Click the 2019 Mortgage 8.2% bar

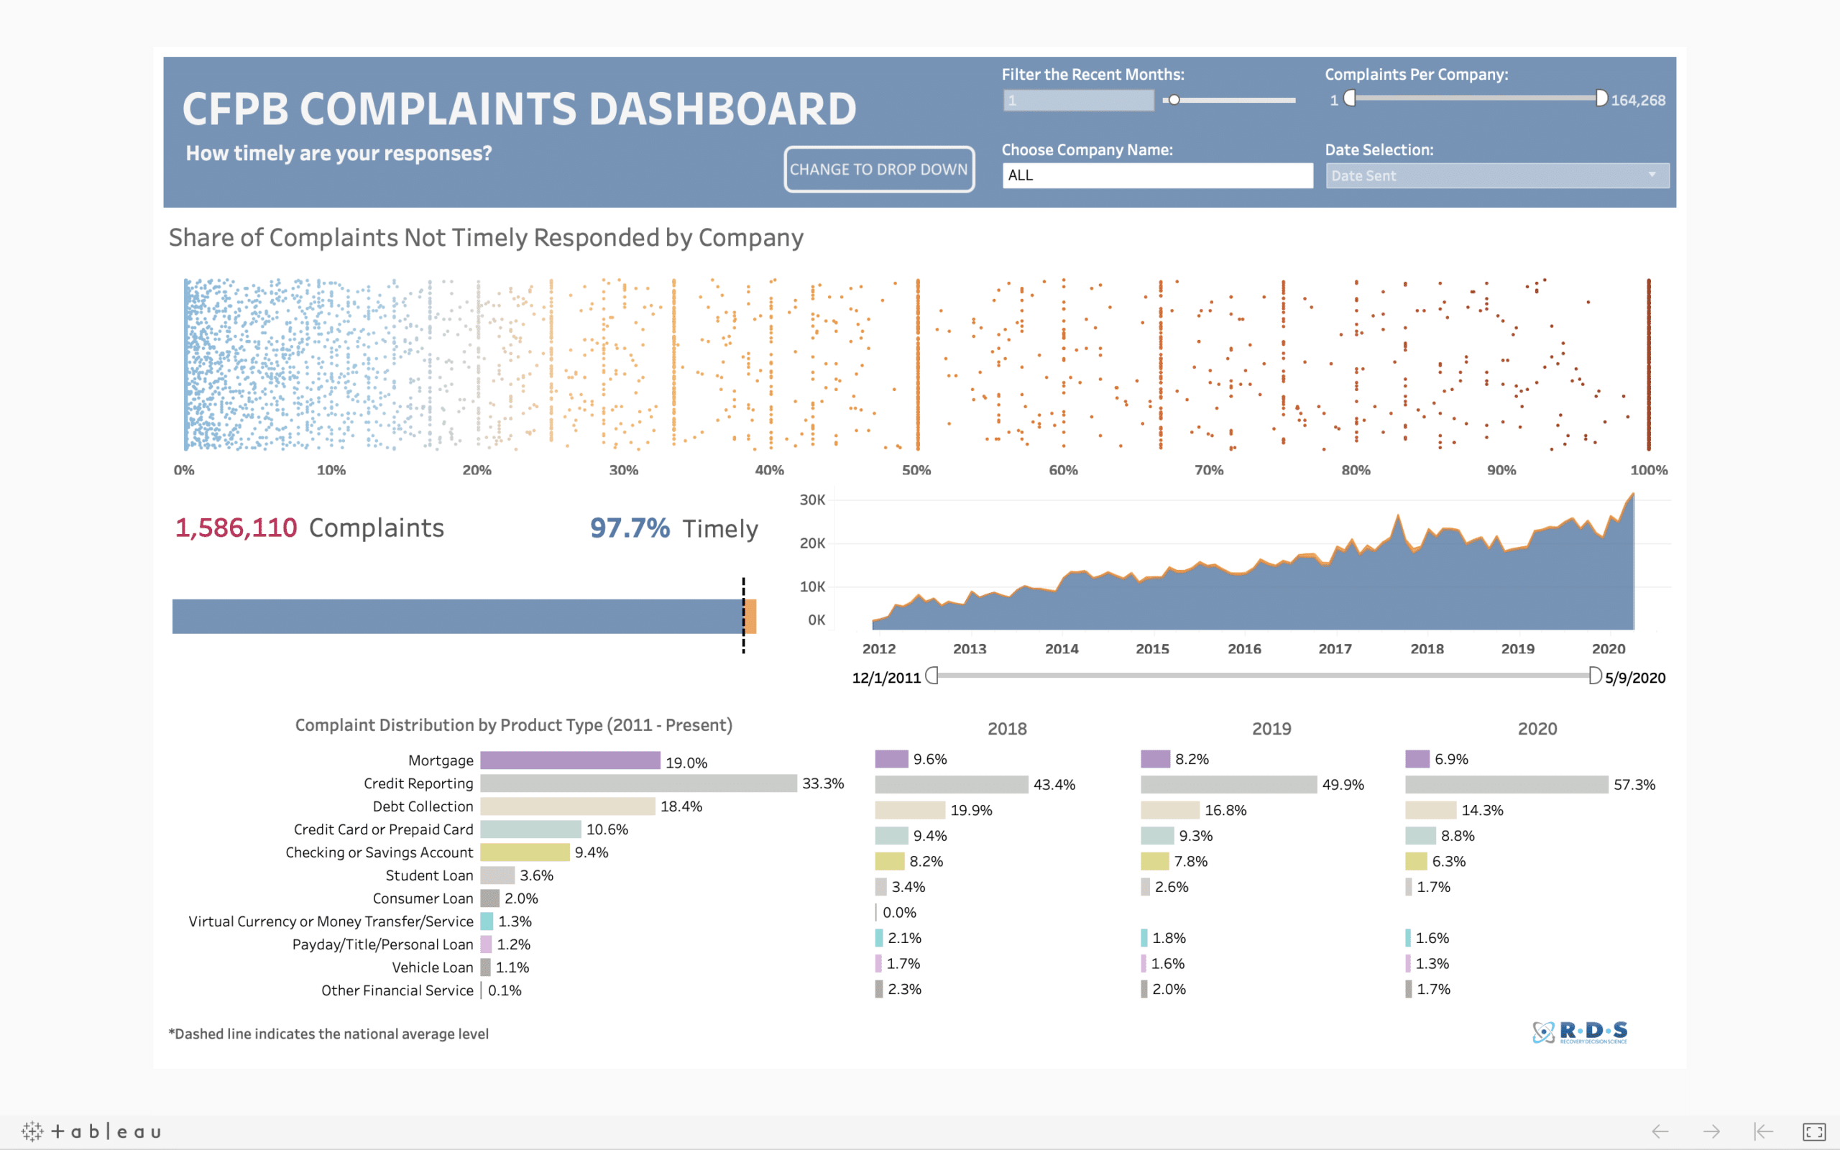1155,759
